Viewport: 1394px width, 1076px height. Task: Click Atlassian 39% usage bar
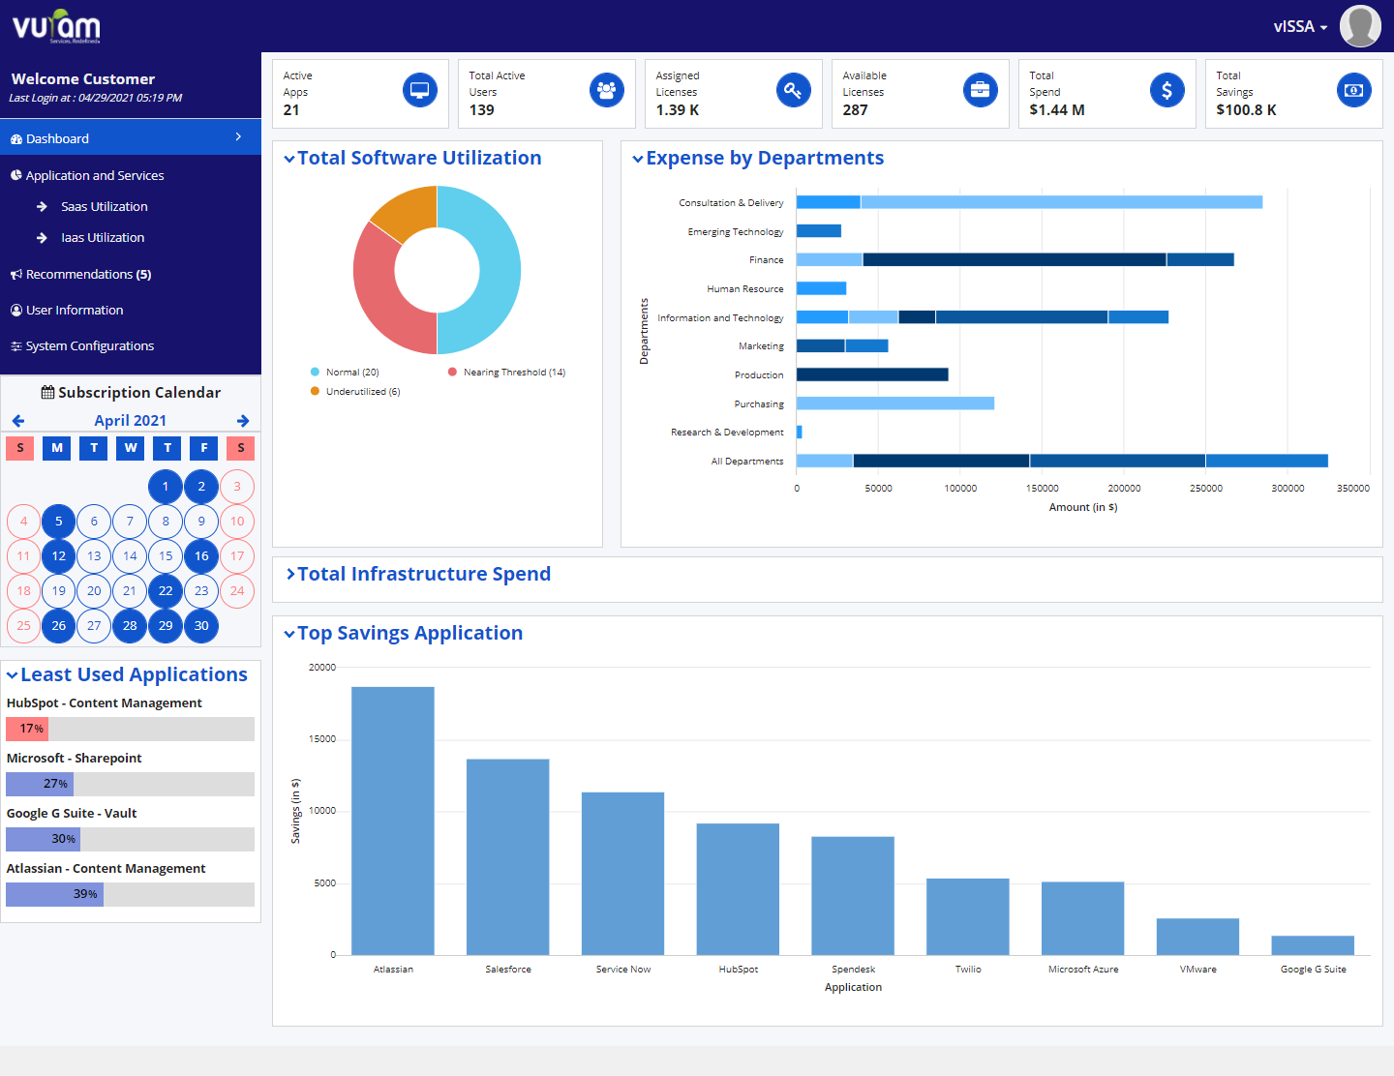pos(130,894)
